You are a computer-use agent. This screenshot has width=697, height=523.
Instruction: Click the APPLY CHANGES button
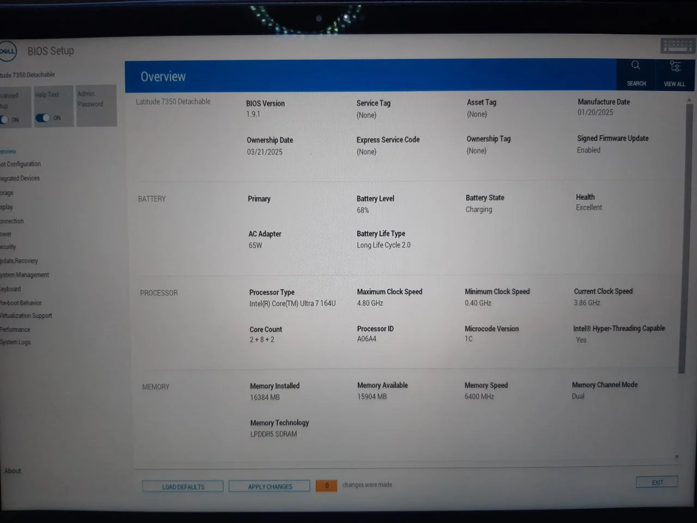[x=270, y=486]
